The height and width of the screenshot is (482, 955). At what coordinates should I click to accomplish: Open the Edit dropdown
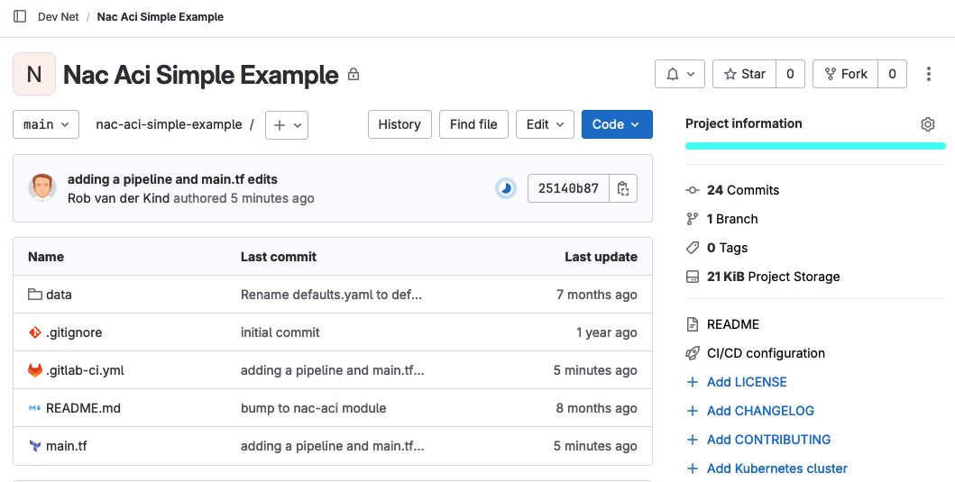(x=545, y=124)
